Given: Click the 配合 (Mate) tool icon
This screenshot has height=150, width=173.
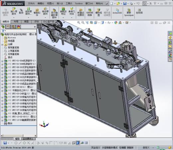Looking at the screenshot, I should tap(21, 12).
